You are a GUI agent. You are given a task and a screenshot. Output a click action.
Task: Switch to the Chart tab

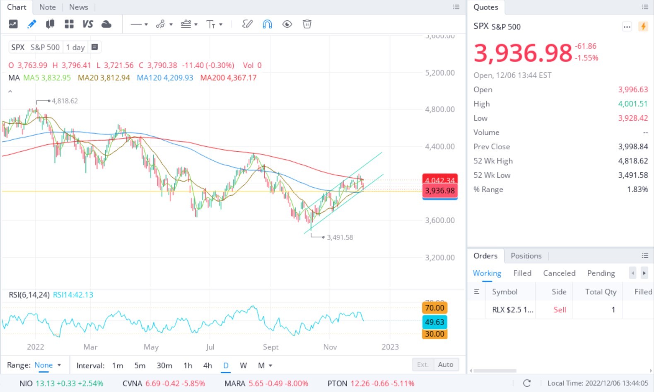point(17,7)
